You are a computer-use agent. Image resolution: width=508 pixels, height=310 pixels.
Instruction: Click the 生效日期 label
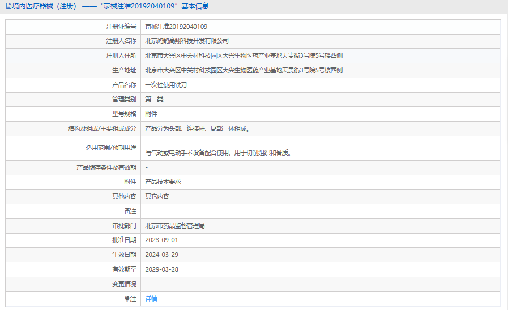click(x=125, y=255)
